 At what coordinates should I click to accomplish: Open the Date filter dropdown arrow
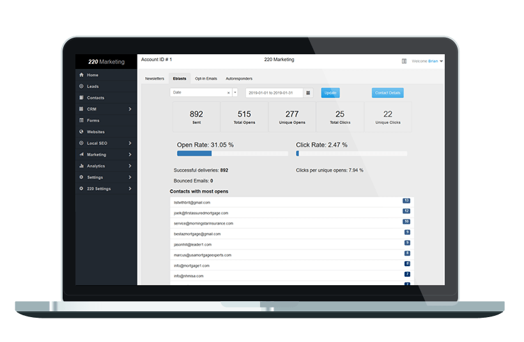(x=235, y=93)
